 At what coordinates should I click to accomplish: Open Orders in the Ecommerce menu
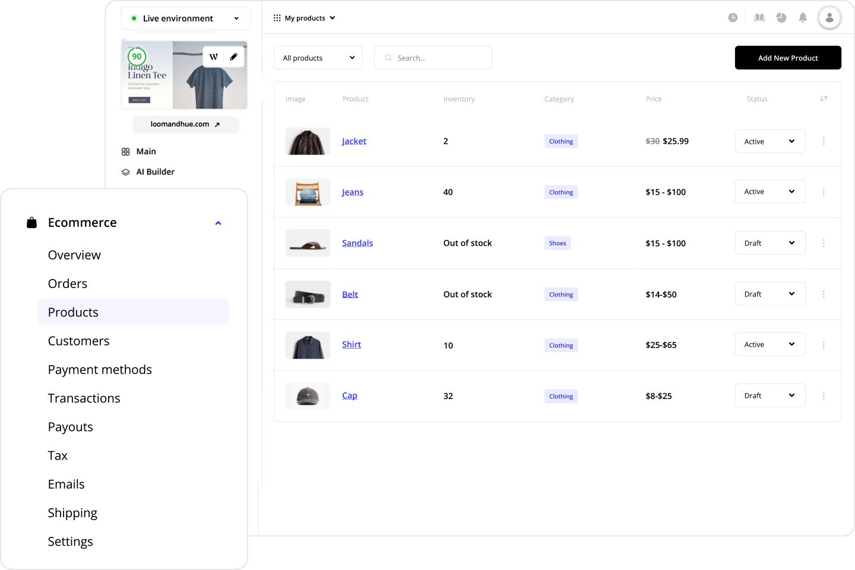[67, 283]
